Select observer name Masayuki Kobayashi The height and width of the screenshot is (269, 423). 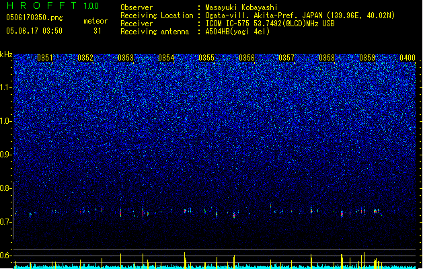[241, 7]
